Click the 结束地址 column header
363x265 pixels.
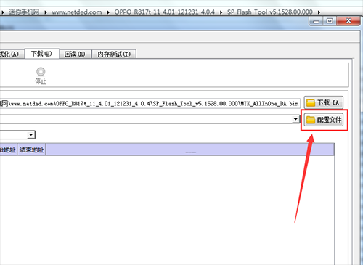click(x=31, y=150)
